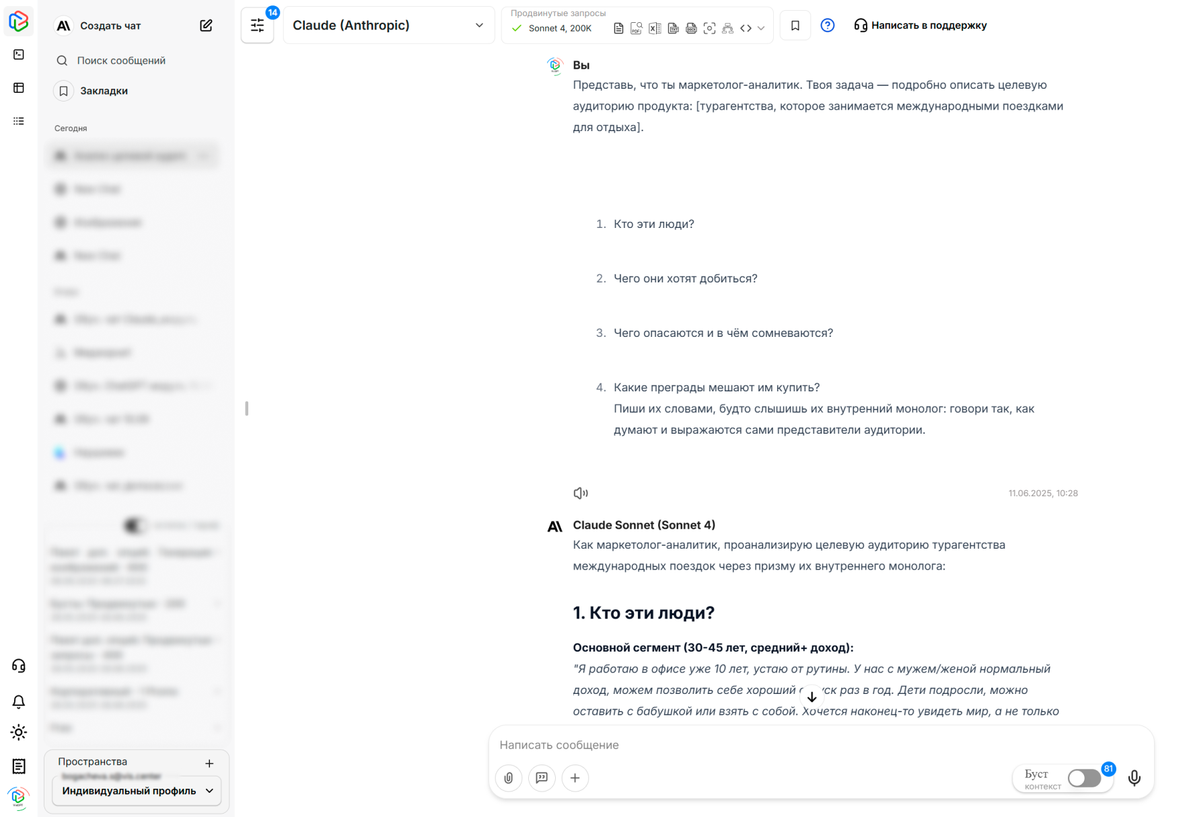1191x817 pixels.
Task: Add a new space with plus next to Пространства
Action: coord(209,763)
